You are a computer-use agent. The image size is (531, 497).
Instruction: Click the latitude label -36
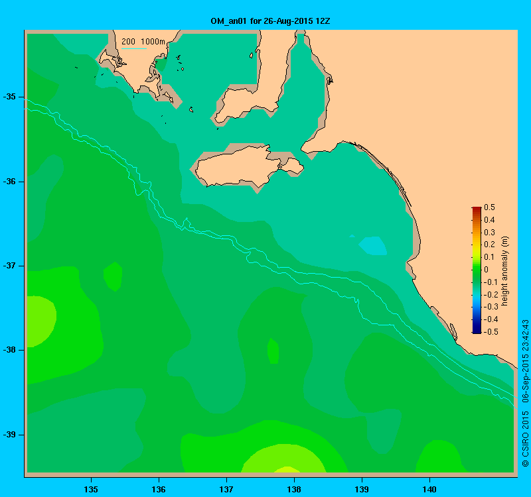9,182
